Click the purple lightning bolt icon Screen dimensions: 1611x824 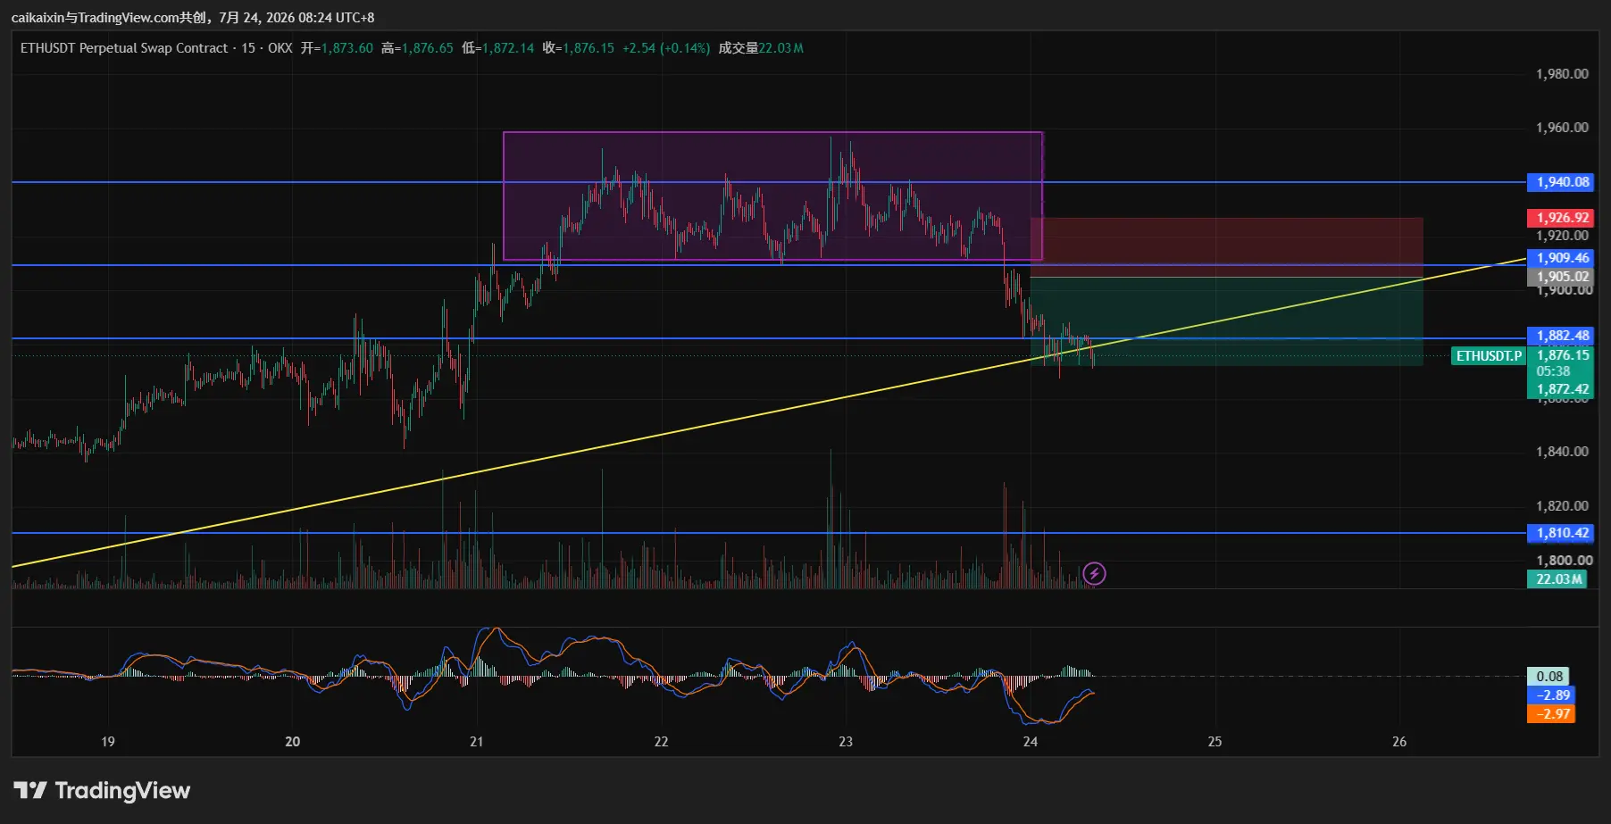[1094, 573]
